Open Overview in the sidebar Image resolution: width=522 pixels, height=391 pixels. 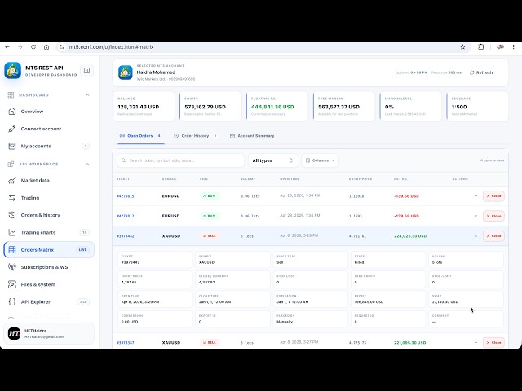point(49,112)
